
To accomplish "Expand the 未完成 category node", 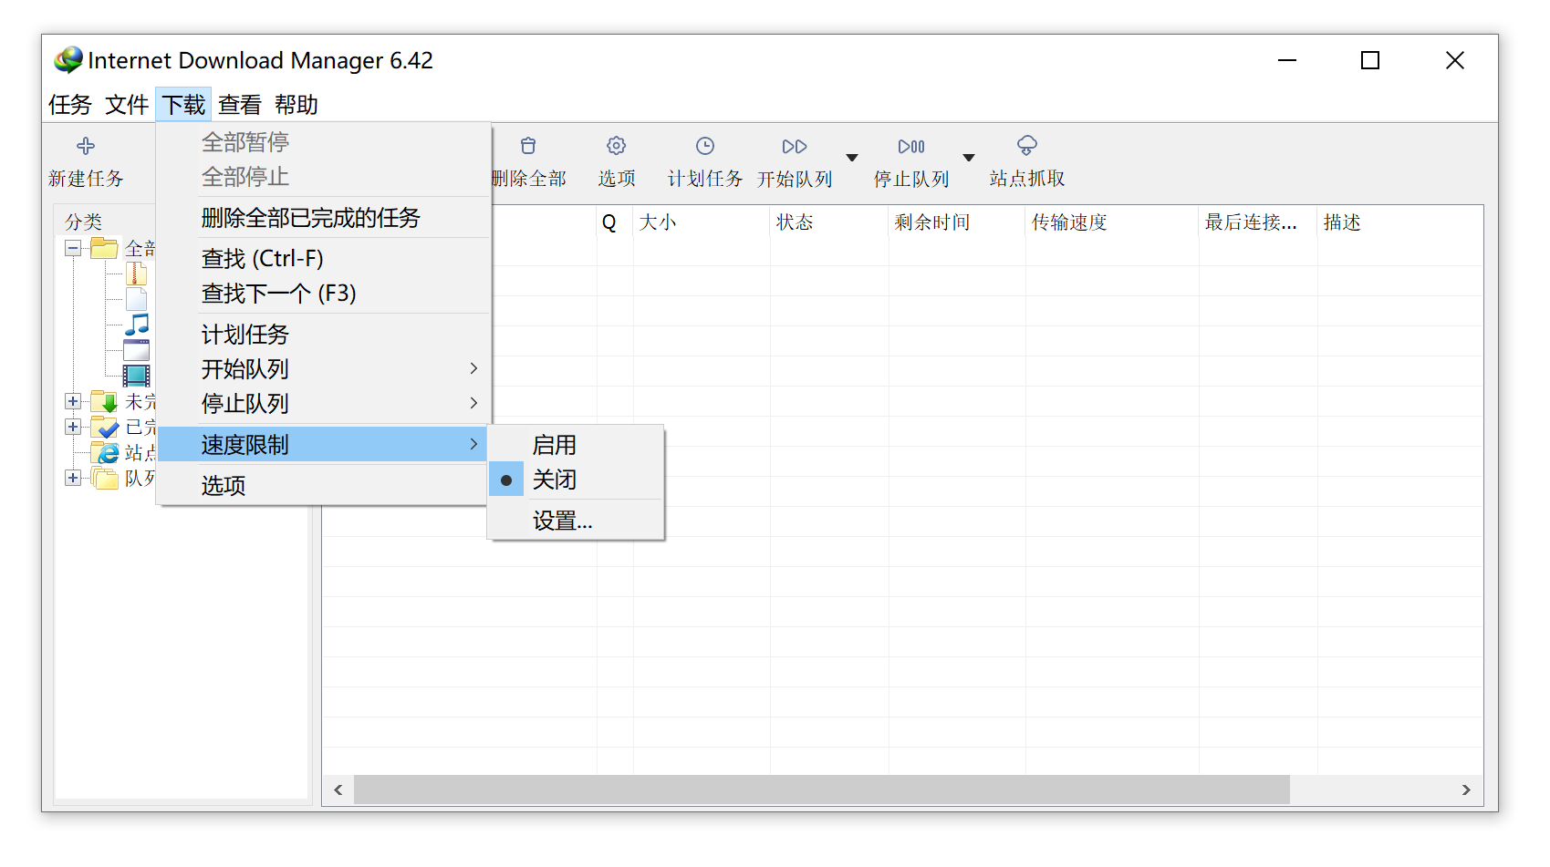I will tap(73, 401).
